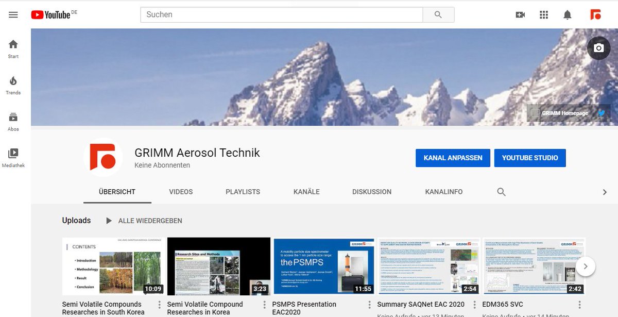
Task: Click the channel search magnifier icon
Action: coord(501,192)
